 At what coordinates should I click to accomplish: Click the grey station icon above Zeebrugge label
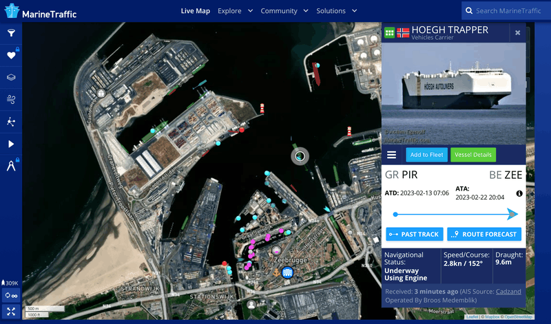point(276,250)
